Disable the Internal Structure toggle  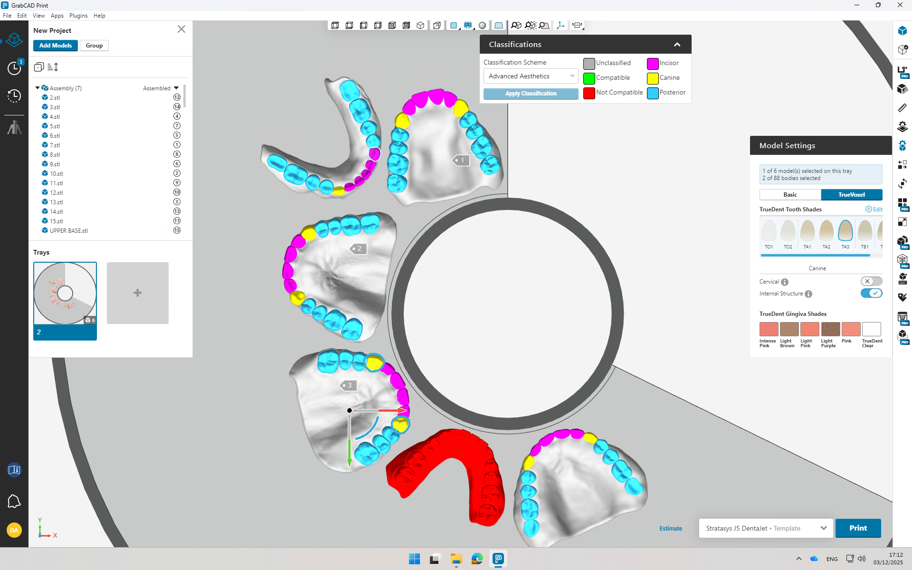pos(871,294)
